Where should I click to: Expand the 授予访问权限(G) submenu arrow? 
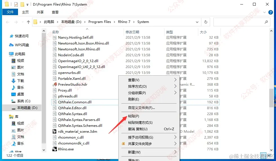tap(175, 137)
